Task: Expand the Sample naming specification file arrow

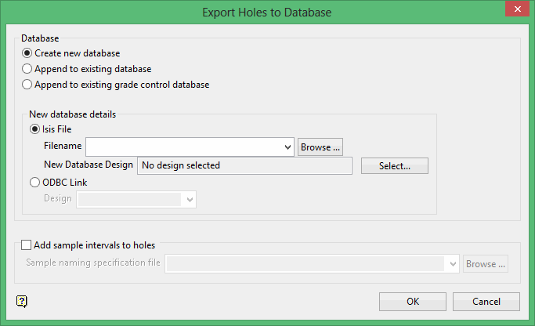Action: 453,264
